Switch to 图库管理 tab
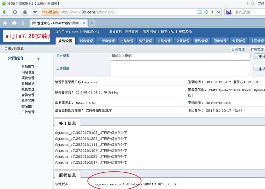 click(220, 41)
